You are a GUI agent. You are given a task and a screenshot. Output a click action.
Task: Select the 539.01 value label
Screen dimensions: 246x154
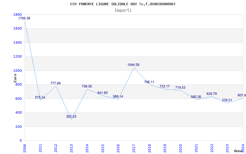click(227, 100)
